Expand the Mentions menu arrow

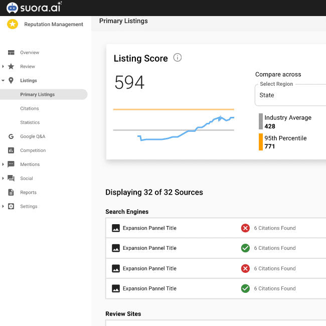point(4,165)
